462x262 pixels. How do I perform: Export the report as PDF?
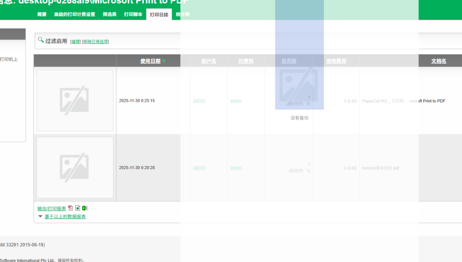pyautogui.click(x=71, y=208)
